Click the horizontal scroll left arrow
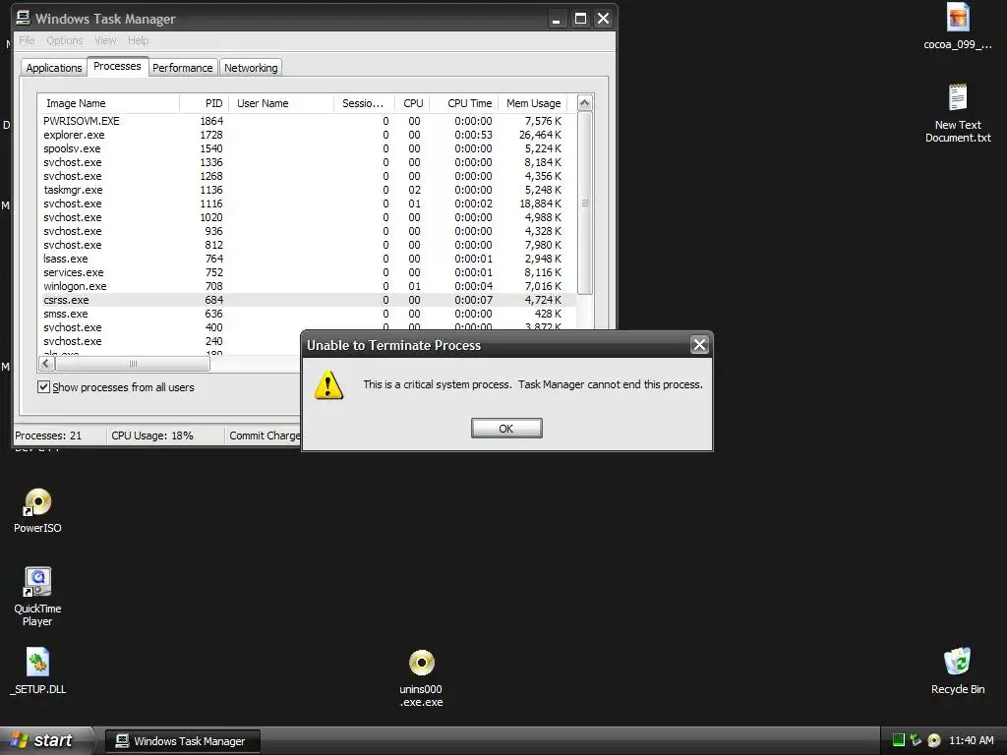 click(46, 364)
